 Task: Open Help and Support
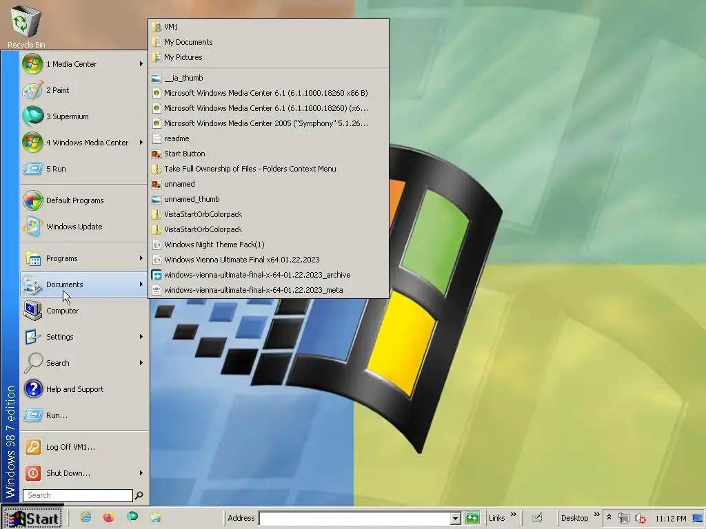tap(83, 389)
